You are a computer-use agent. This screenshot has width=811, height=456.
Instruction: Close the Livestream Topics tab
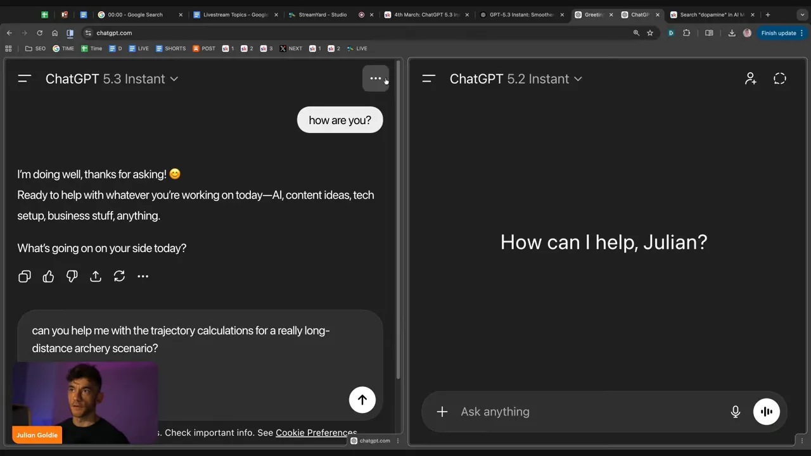[x=276, y=15]
